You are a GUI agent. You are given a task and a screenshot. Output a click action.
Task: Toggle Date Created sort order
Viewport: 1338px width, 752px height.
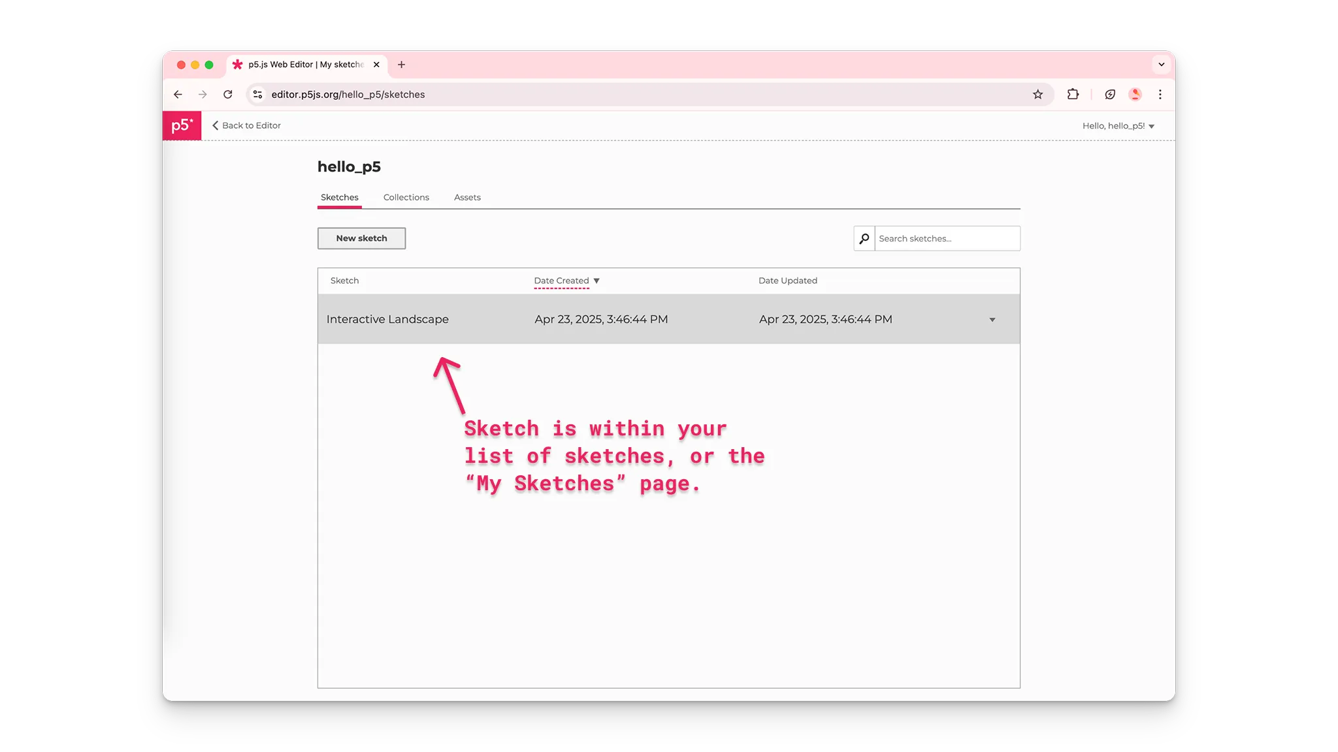pyautogui.click(x=566, y=281)
